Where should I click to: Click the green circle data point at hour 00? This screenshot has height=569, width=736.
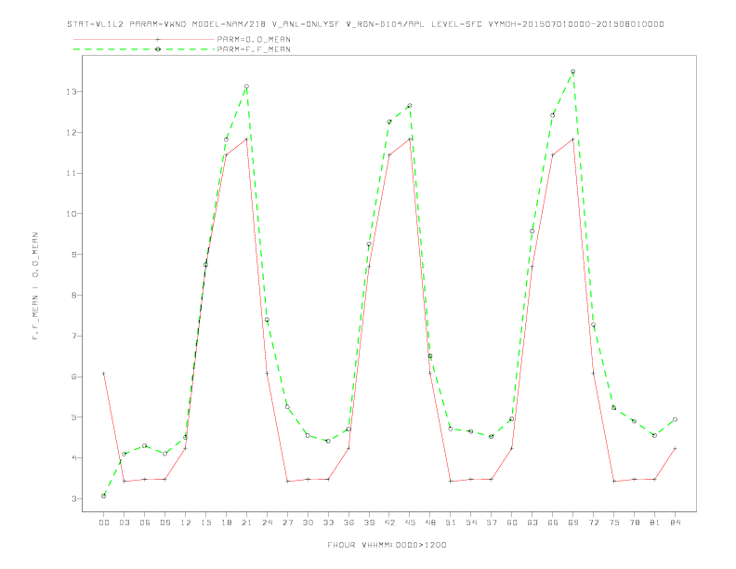coord(104,496)
